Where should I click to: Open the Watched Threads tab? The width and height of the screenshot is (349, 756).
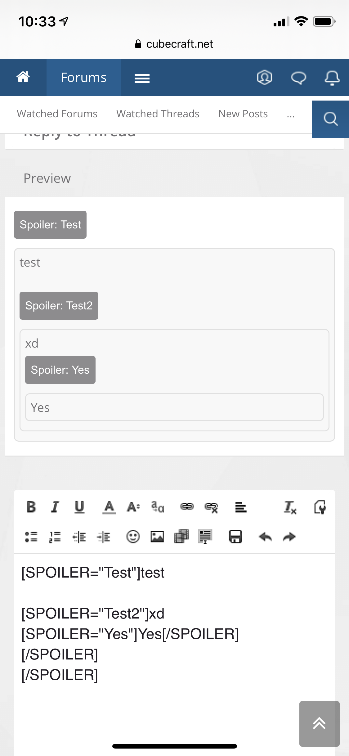tap(158, 114)
